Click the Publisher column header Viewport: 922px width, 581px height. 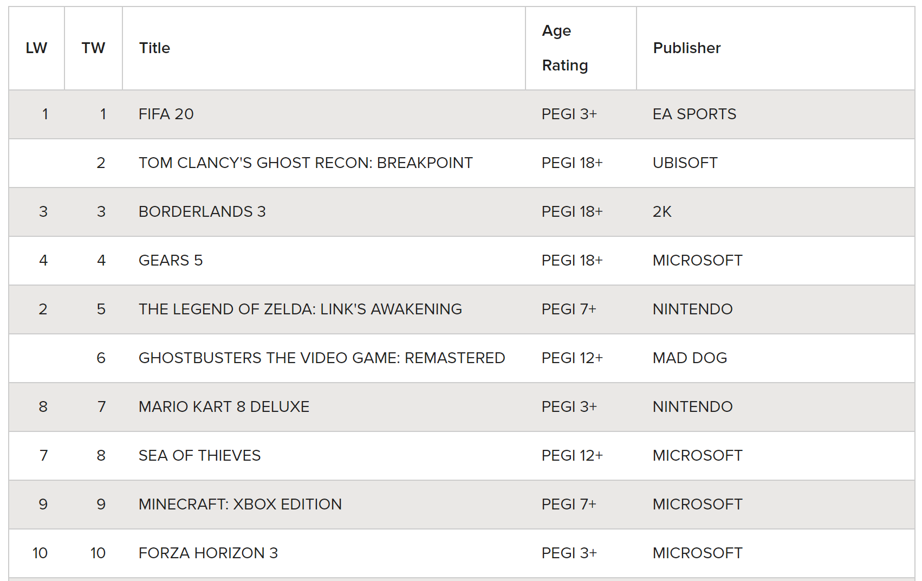(x=686, y=48)
